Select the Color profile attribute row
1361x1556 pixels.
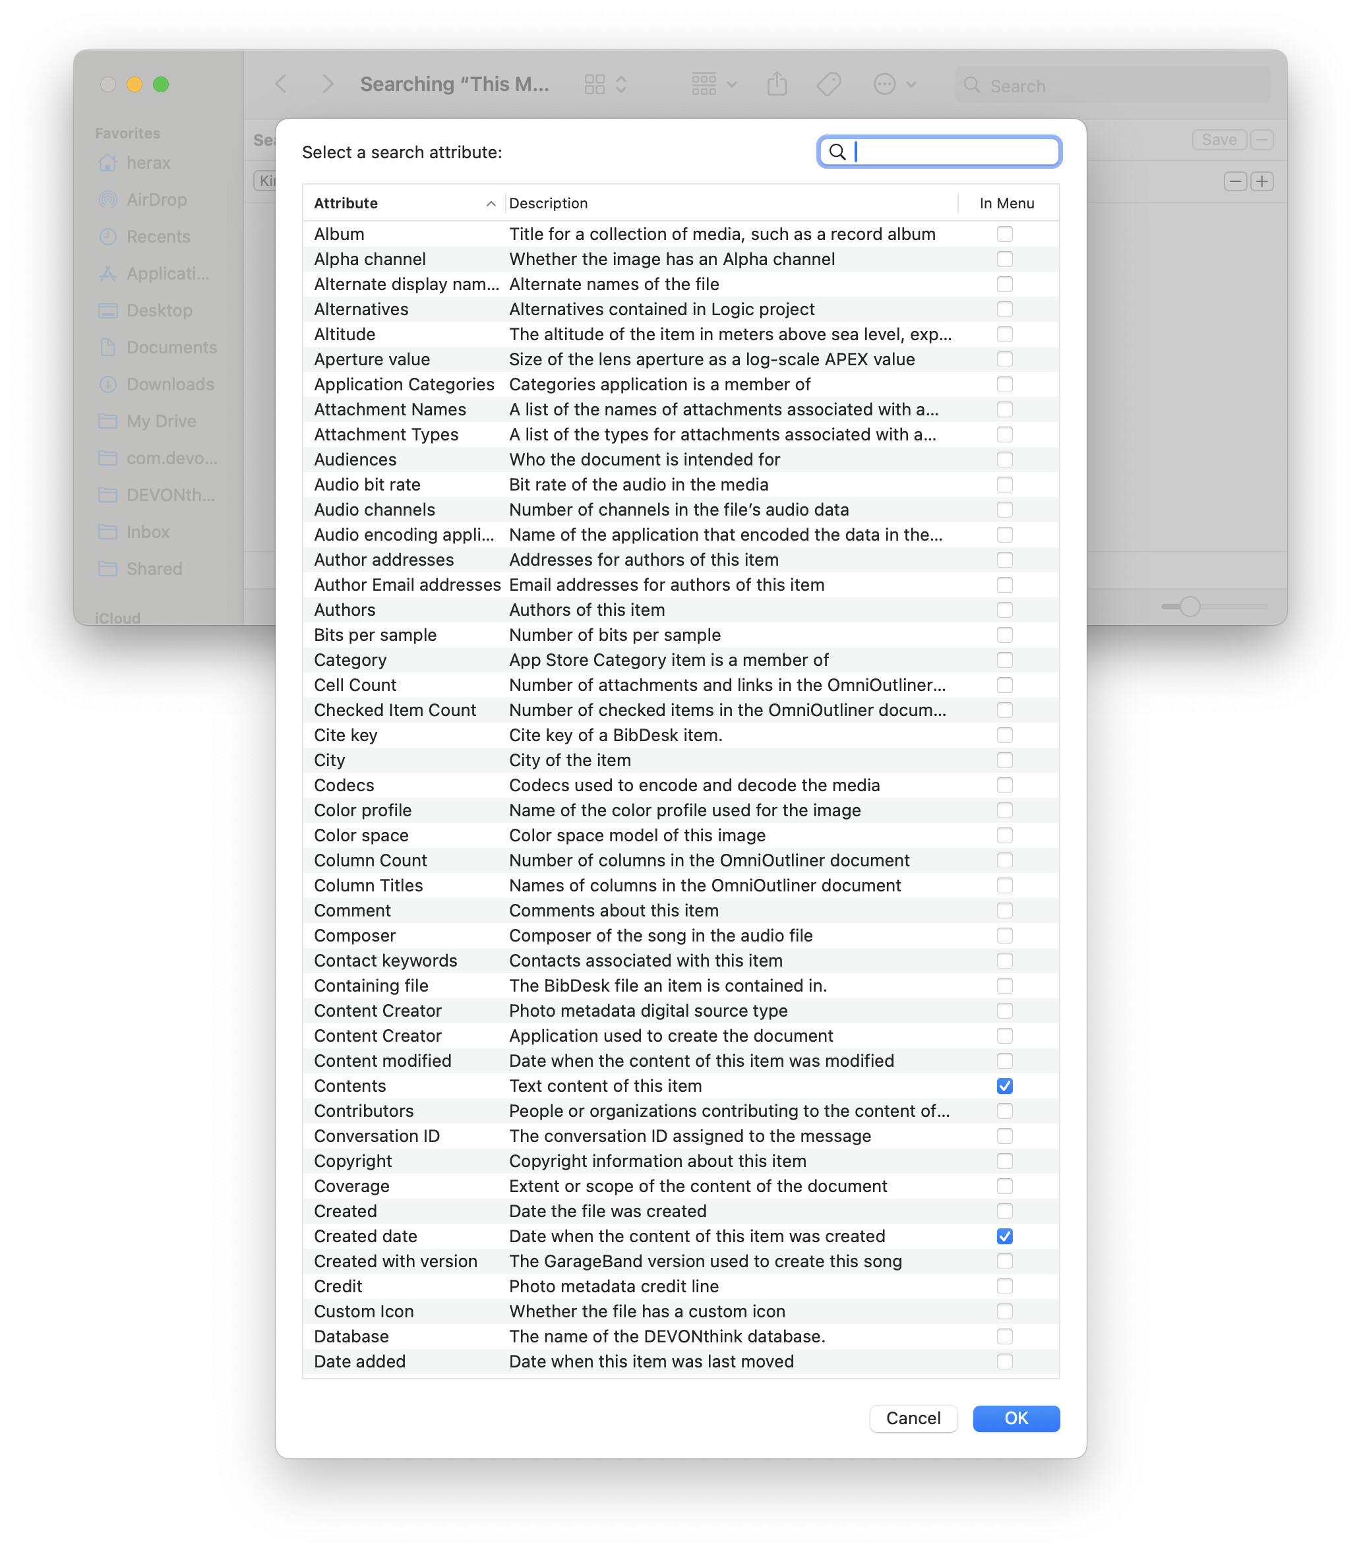tap(362, 810)
